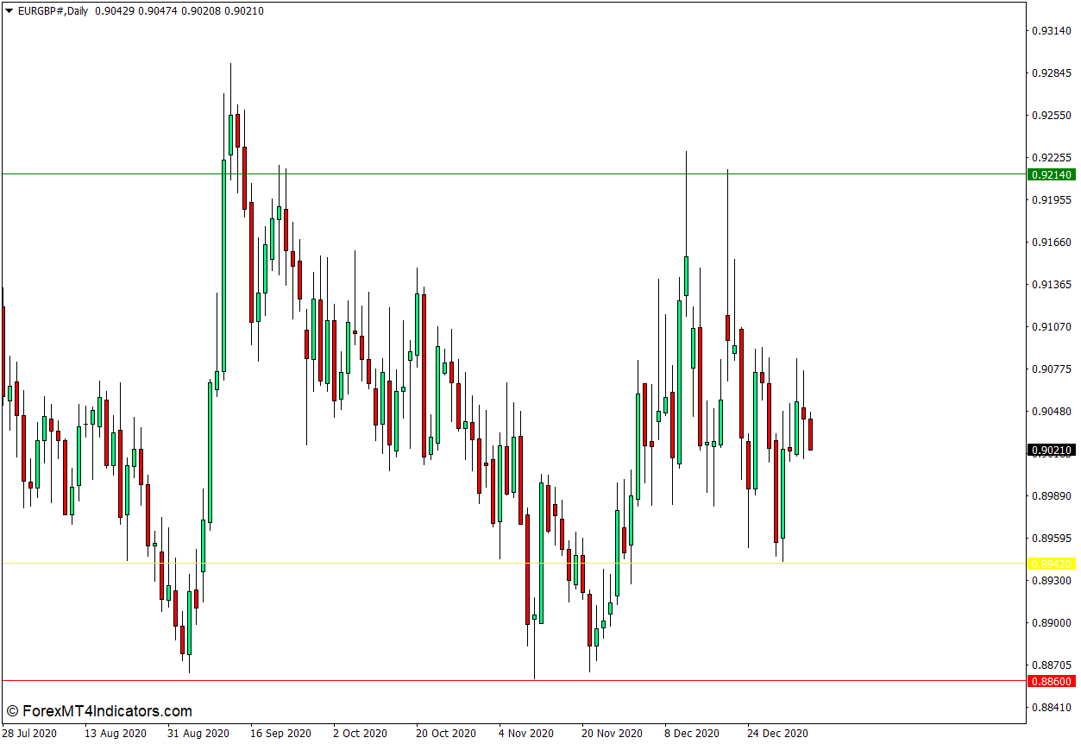Click the yellow 0.89420 price tag
The height and width of the screenshot is (744, 1081).
pyautogui.click(x=1051, y=564)
